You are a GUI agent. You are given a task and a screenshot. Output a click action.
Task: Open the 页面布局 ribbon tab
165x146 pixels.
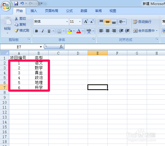[x=51, y=11]
